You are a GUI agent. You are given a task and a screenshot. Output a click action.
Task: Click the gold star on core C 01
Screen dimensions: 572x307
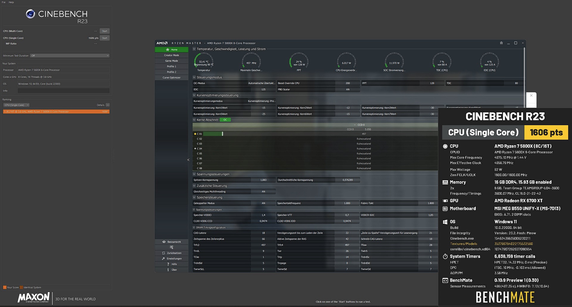point(195,134)
